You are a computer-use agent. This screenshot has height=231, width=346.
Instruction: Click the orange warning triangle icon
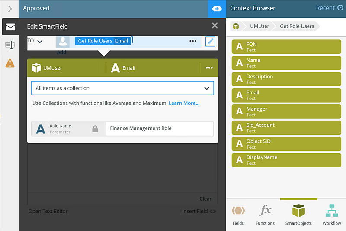[10, 63]
